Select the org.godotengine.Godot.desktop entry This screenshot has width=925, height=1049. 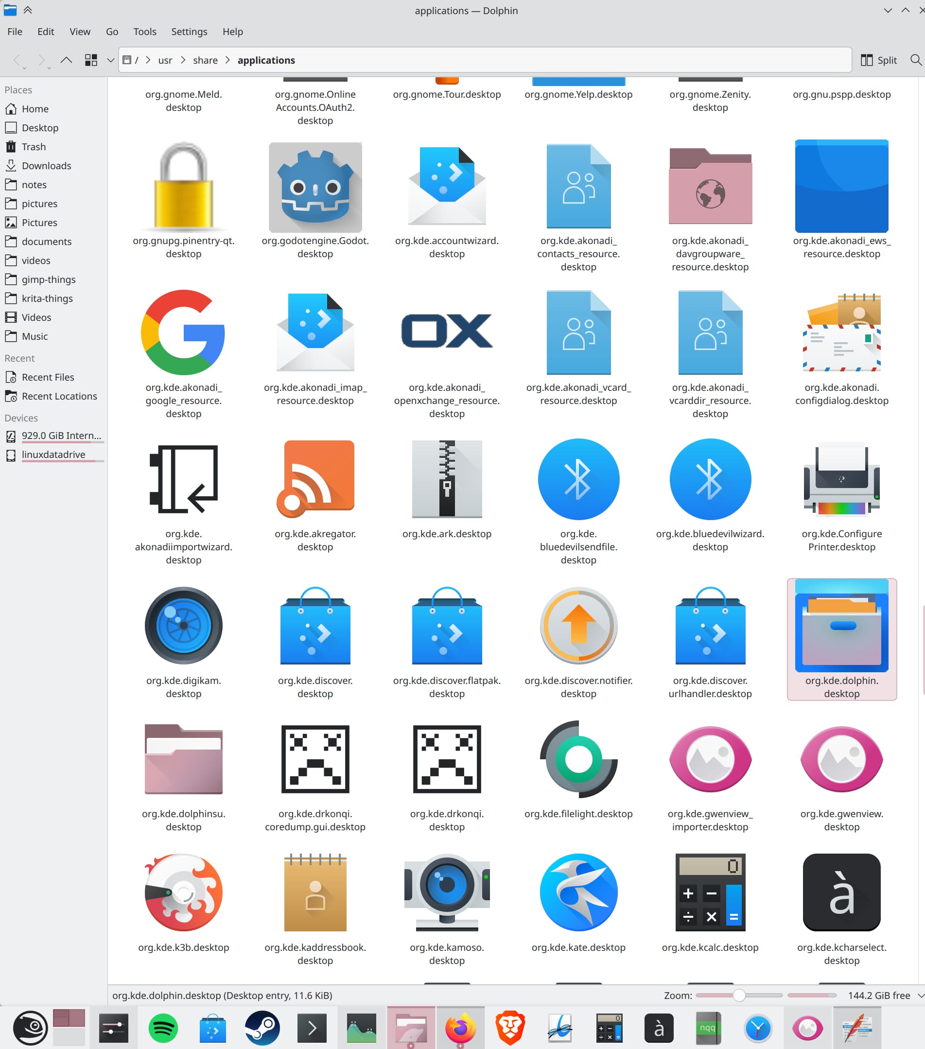coord(314,187)
